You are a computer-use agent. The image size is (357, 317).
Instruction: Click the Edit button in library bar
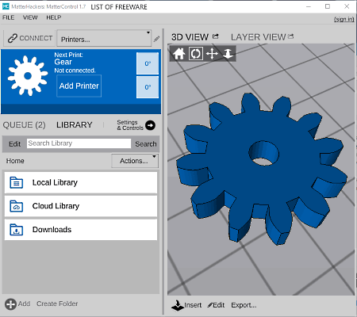(x=14, y=144)
